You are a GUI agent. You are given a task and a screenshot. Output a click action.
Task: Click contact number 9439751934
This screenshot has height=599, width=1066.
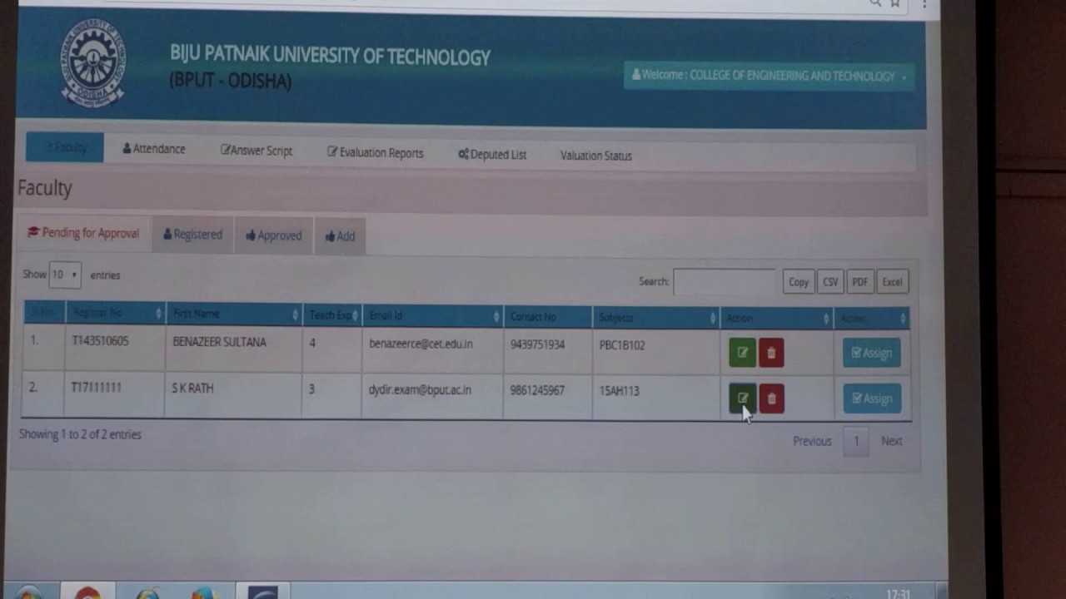(537, 344)
